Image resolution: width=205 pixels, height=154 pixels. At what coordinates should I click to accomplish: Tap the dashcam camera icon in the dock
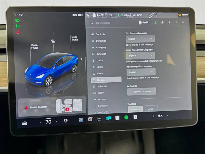coord(90,119)
